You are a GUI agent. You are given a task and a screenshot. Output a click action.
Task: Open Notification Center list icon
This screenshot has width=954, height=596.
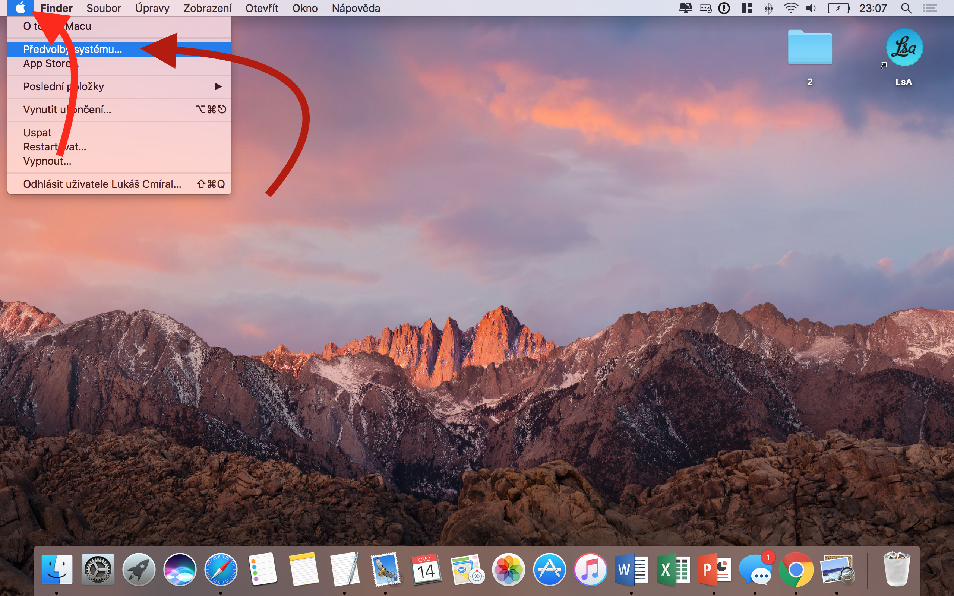pyautogui.click(x=931, y=8)
